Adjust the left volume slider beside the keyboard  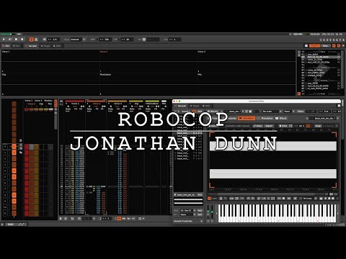pyautogui.click(x=208, y=212)
